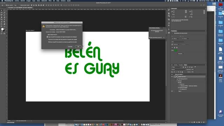The width and height of the screenshot is (224, 126).
Task: Collapse the Mesa de trabajo 1 group
Action: coord(174,74)
